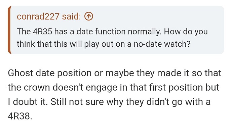Click the word "4R35" in the quote
This screenshot has width=232, height=133.
43,32
